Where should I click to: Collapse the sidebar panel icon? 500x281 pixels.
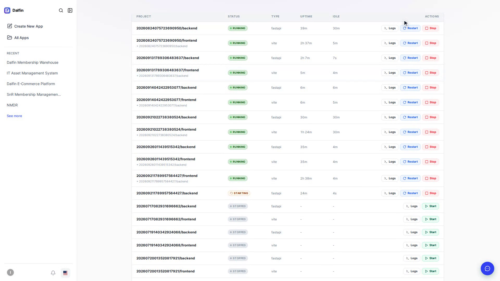70,10
